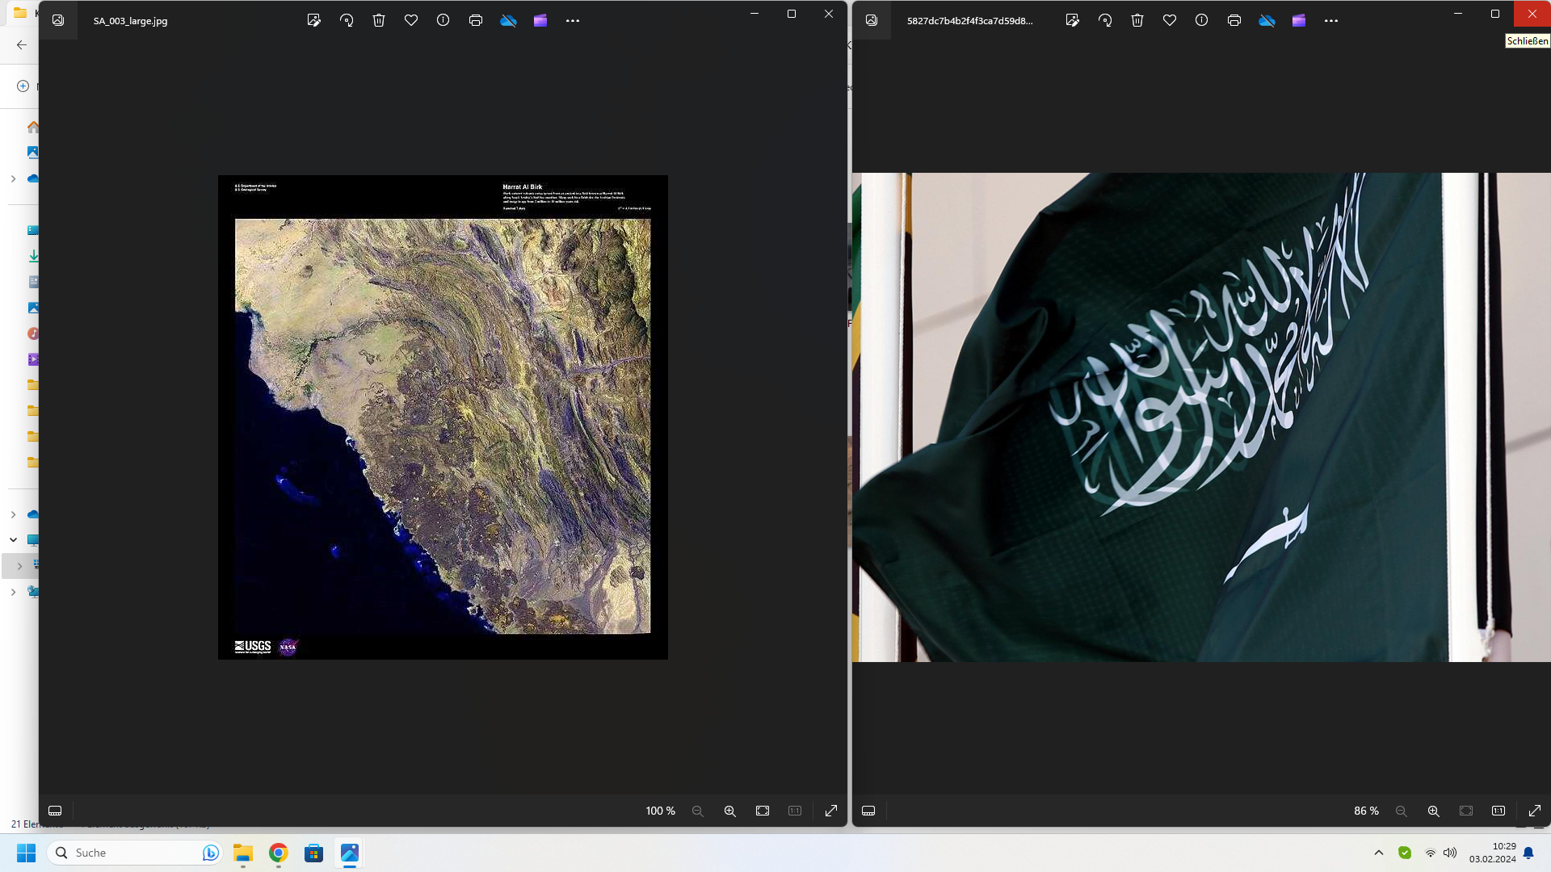Viewport: 1551px width, 872px height.
Task: Click New button in File Explorer
Action: [24, 86]
